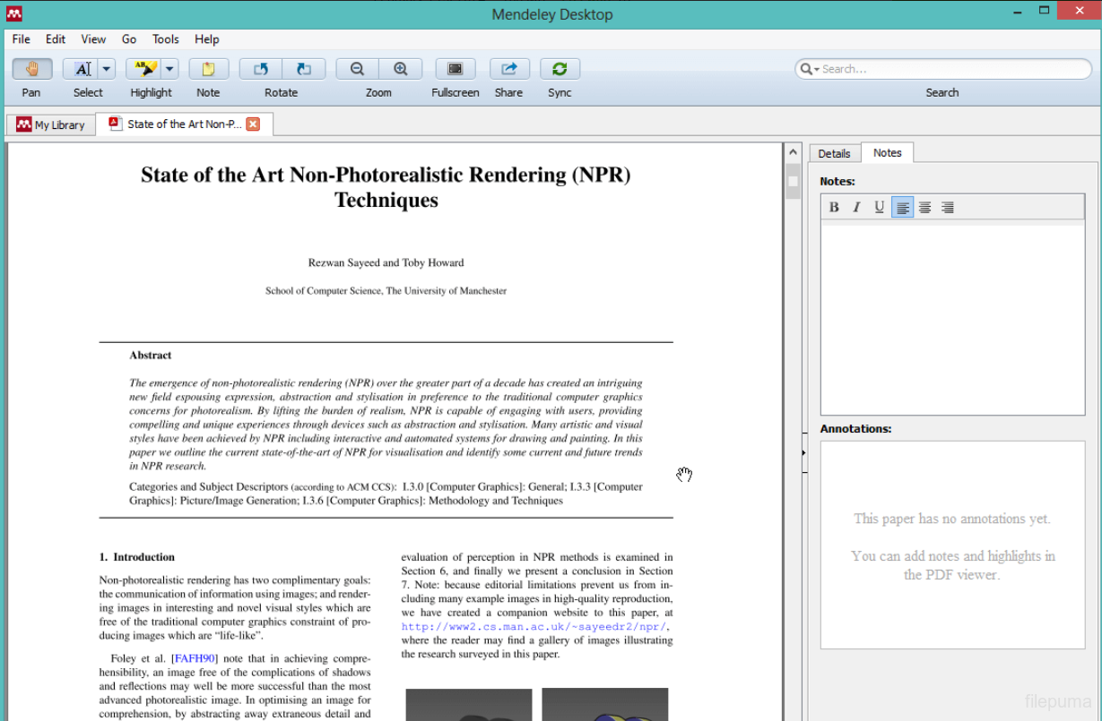Add a sticky Note

pyautogui.click(x=208, y=69)
